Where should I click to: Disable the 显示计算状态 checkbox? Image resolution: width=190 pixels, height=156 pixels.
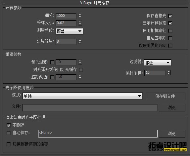[x=170, y=23]
